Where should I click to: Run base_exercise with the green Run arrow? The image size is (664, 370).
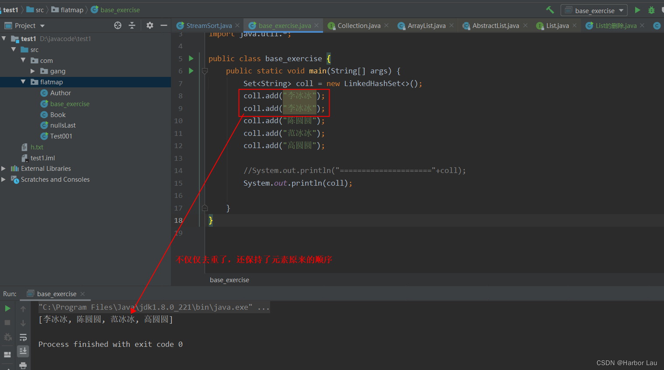(637, 10)
